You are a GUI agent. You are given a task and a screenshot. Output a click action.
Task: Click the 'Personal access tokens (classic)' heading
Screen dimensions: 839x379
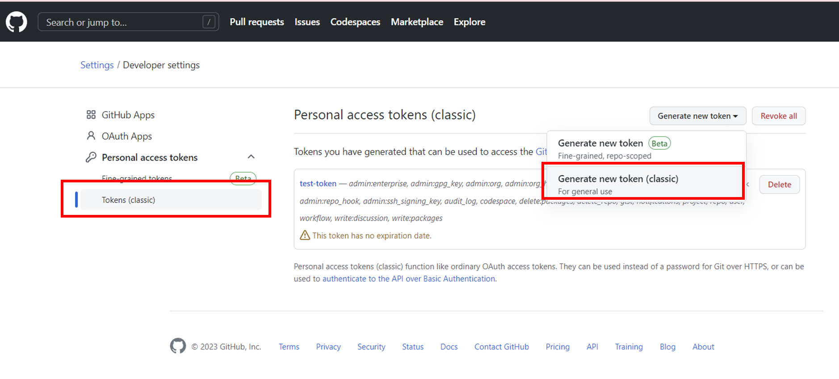[x=385, y=115]
